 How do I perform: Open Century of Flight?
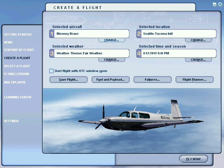point(19,50)
